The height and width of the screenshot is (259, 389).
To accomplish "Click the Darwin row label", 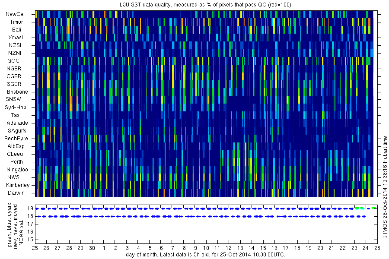I will 16,193.
